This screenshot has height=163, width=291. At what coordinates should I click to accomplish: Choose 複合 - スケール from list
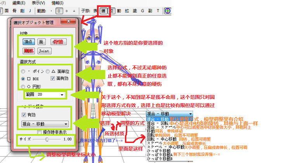click(161, 127)
